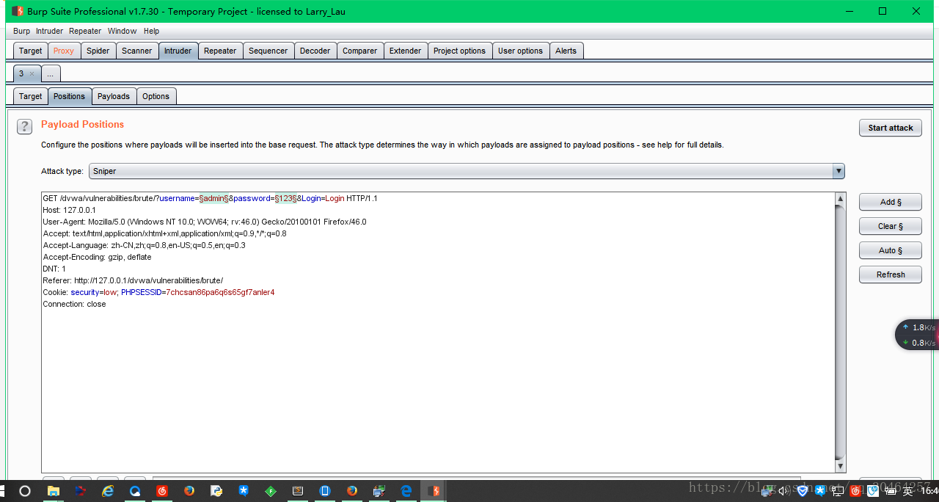939x502 pixels.
Task: Switch to the Scanner tab
Action: pyautogui.click(x=137, y=51)
